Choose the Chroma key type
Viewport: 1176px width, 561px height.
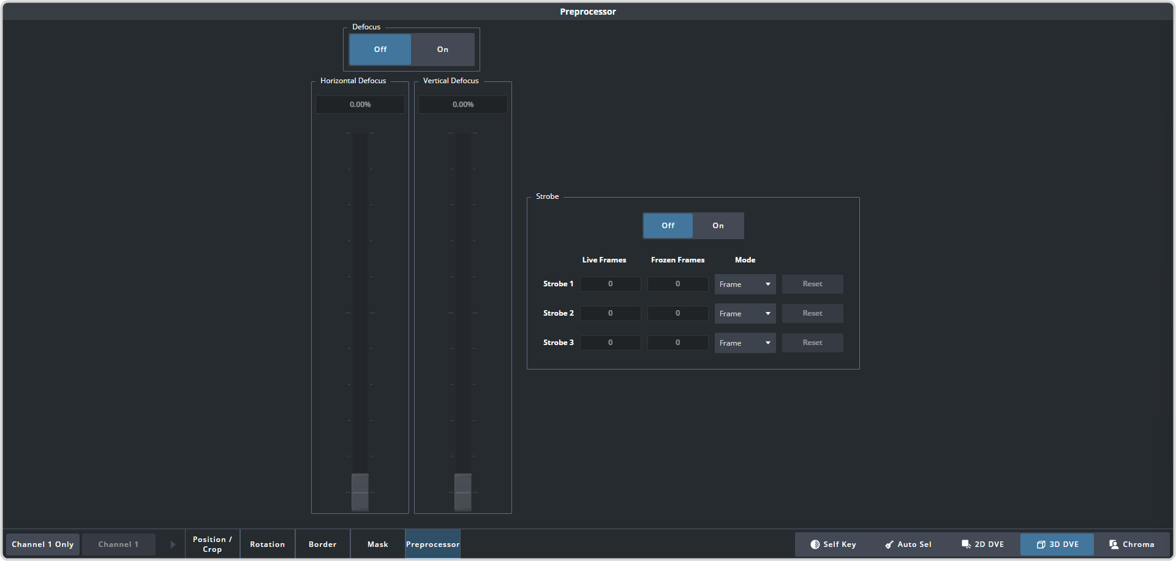click(1131, 544)
